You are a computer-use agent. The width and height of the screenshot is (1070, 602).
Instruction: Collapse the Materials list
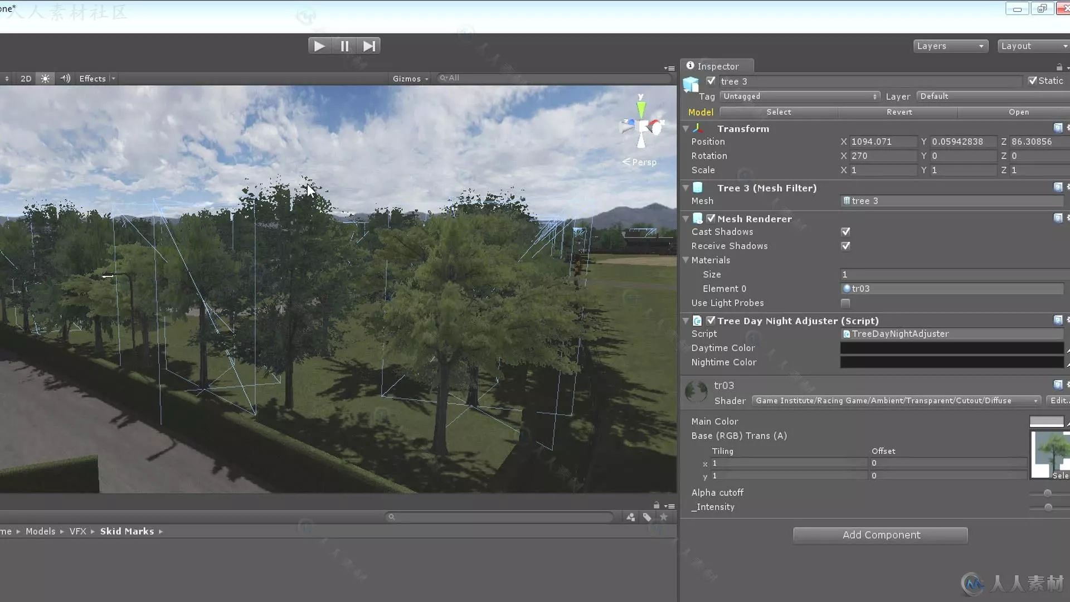[686, 260]
